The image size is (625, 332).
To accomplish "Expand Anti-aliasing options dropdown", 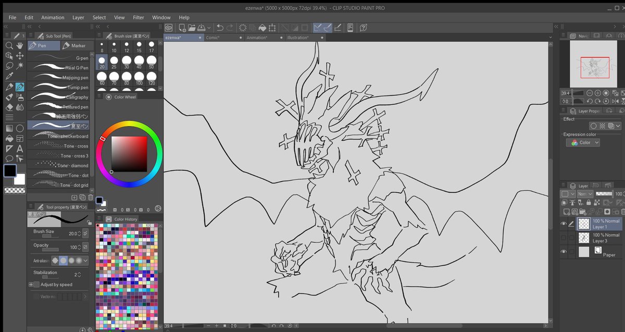I will point(85,260).
